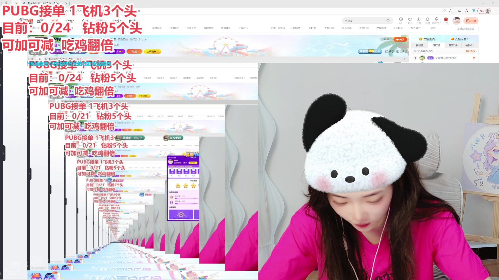Viewport: 499px width, 280px height.
Task: Open 开播提醒 link
Action: [295, 28]
